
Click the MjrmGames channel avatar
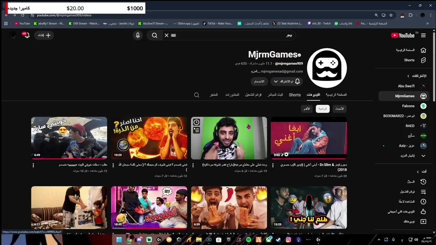coord(327,68)
